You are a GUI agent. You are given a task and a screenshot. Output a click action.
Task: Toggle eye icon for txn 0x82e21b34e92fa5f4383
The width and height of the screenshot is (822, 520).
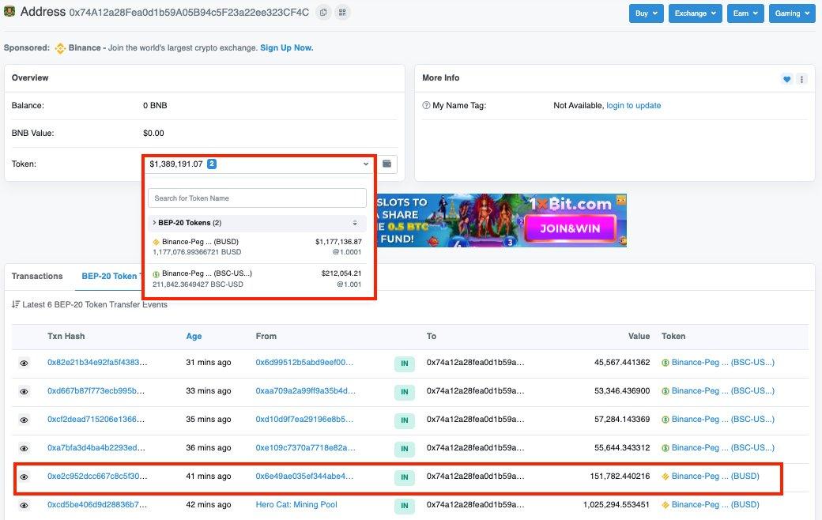click(x=25, y=364)
